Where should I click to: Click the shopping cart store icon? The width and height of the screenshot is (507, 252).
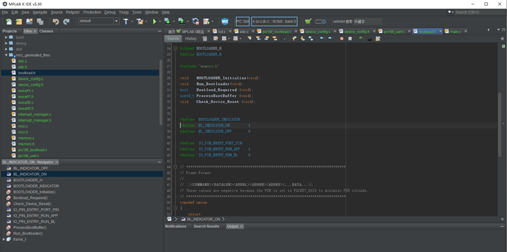point(308,21)
